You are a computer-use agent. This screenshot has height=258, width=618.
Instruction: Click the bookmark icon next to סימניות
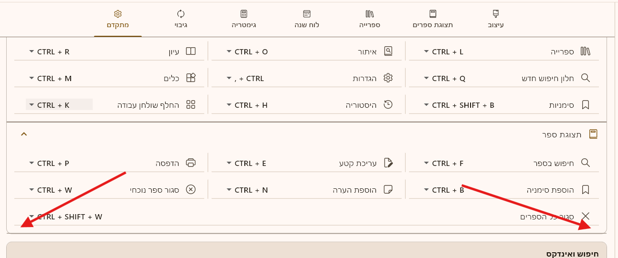(586, 105)
